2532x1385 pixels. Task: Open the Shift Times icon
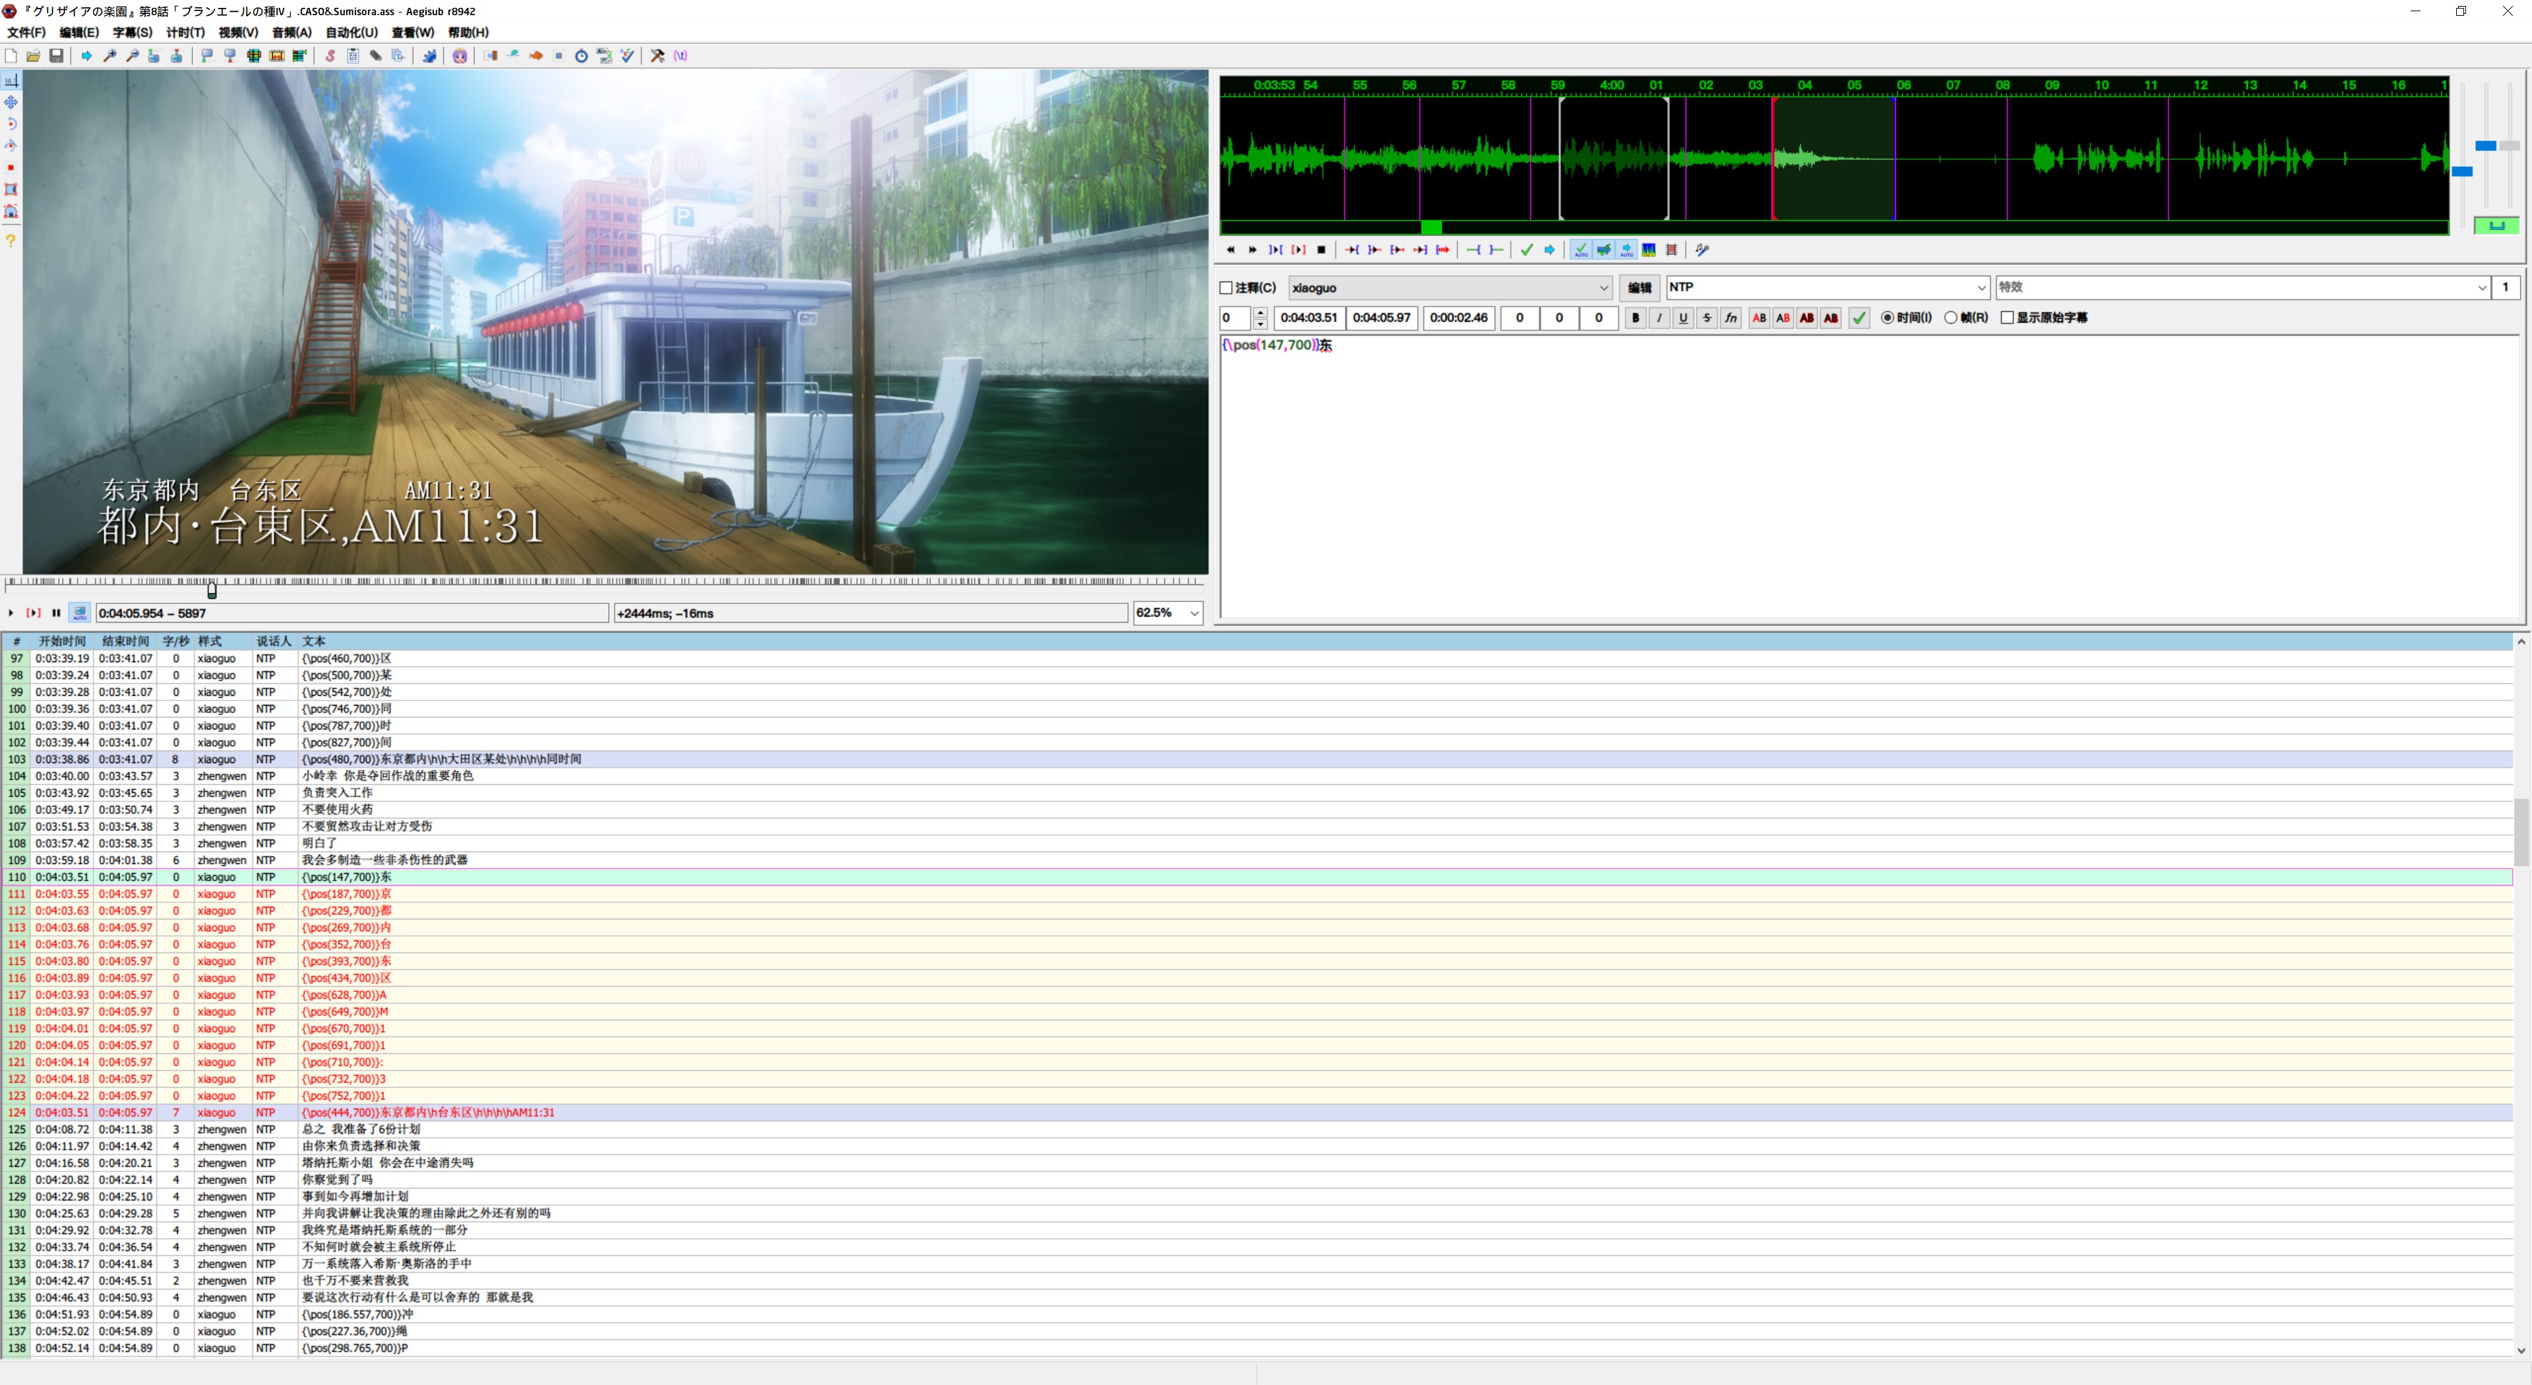point(491,56)
